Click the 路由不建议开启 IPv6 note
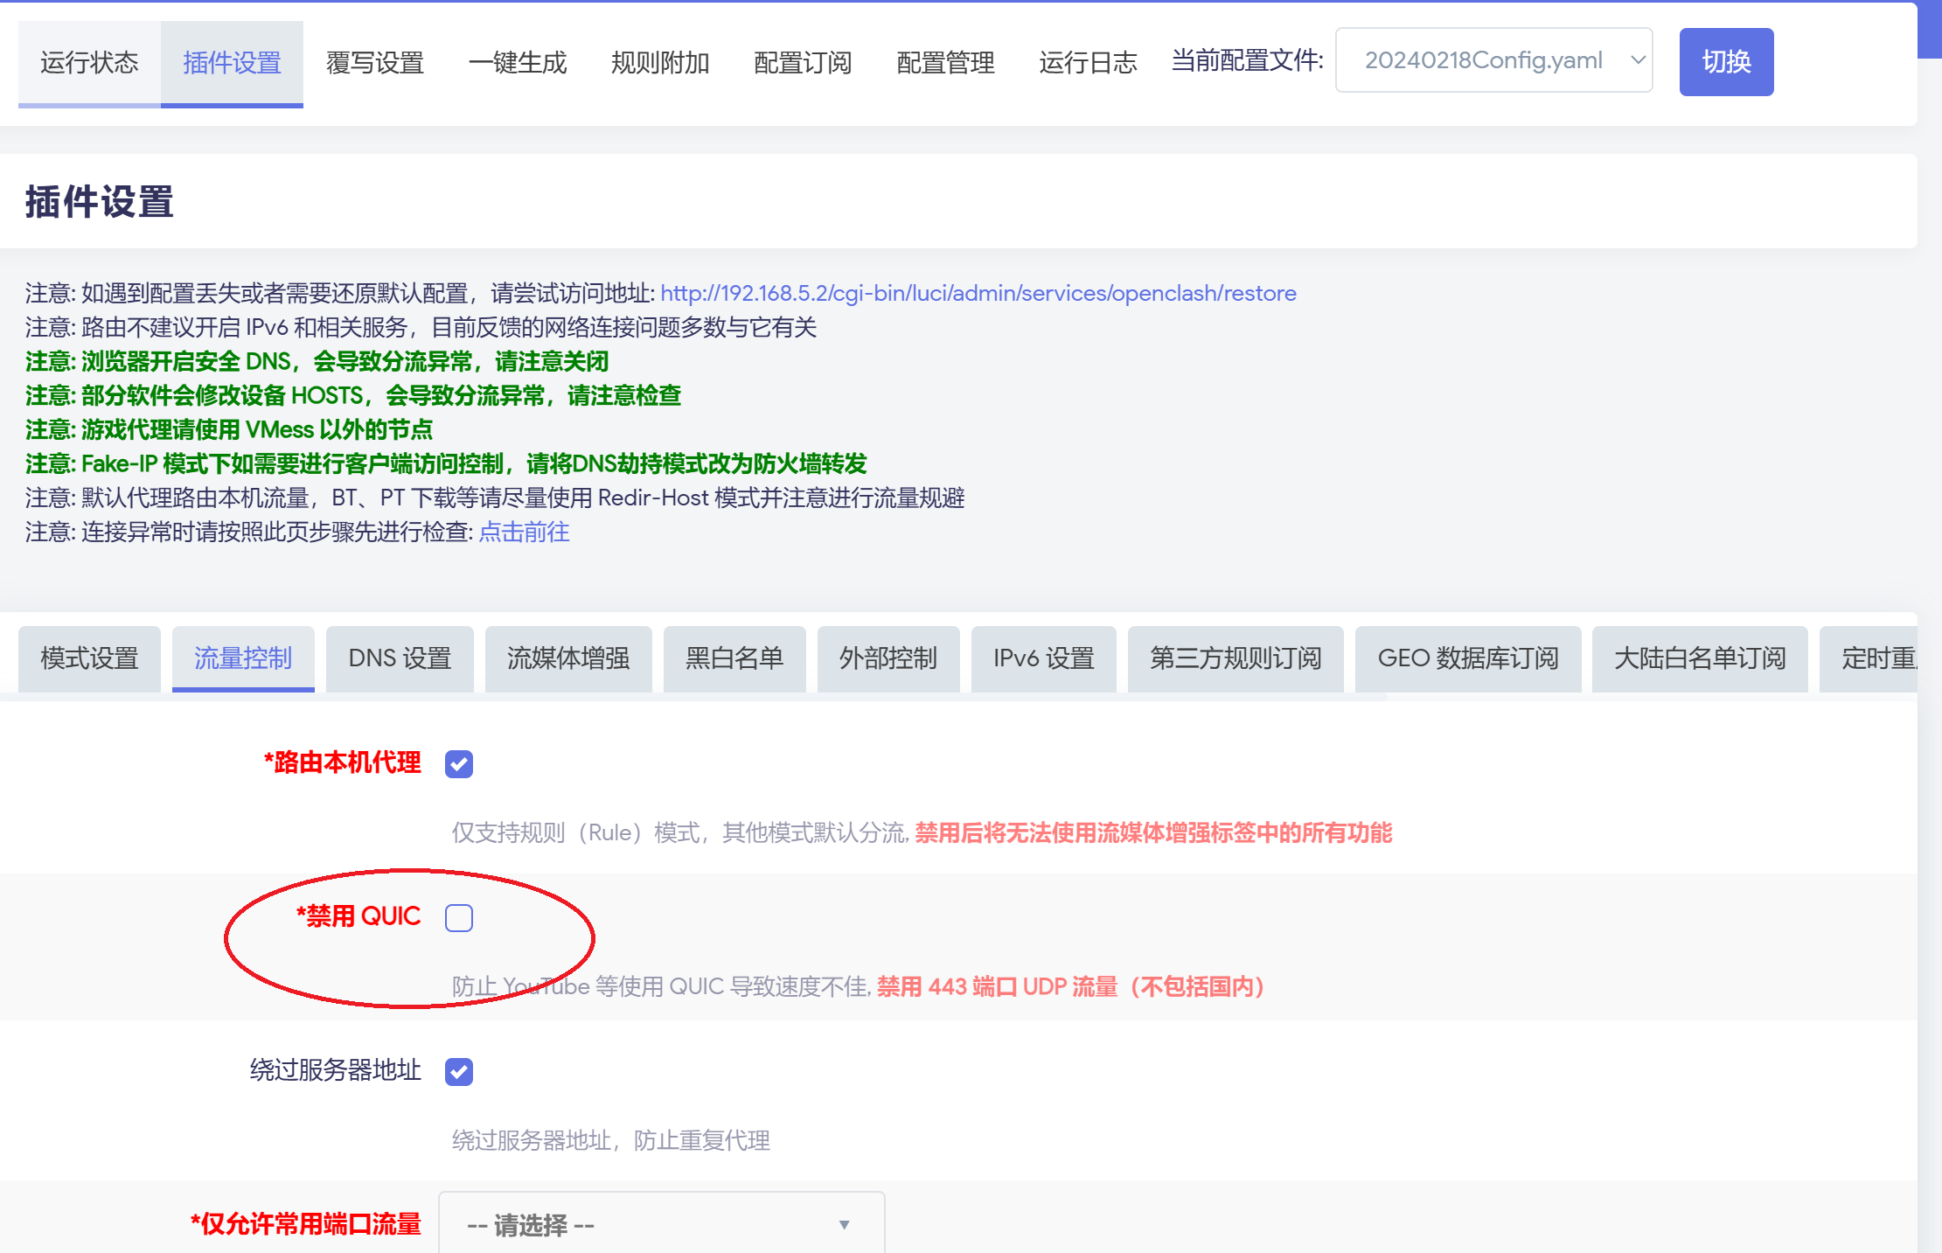The height and width of the screenshot is (1253, 1942). point(421,327)
